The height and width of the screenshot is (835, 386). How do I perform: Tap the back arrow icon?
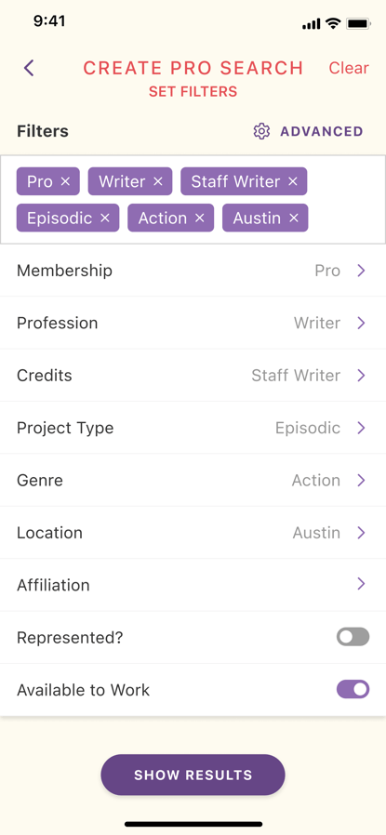click(29, 68)
